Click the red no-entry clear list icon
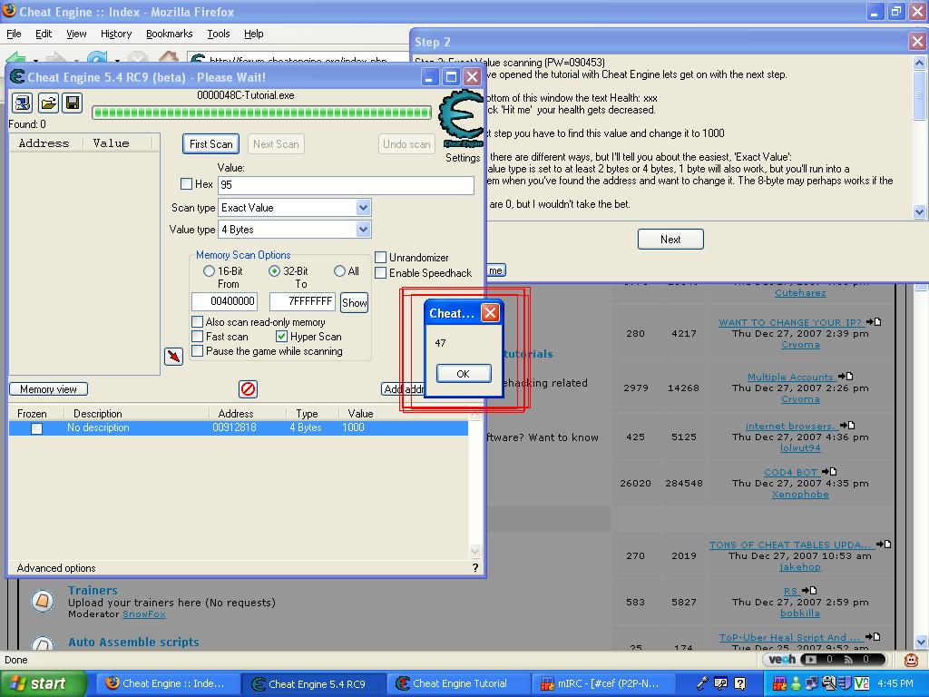This screenshot has width=929, height=697. pos(248,388)
